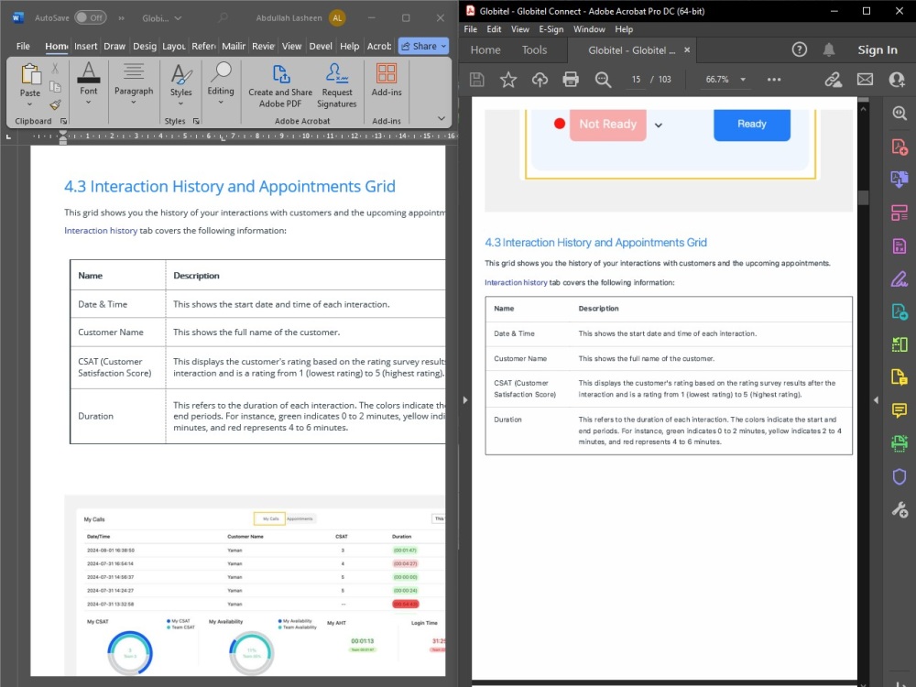Click the blue Ready button in PDF
The image size is (916, 687).
(x=752, y=124)
